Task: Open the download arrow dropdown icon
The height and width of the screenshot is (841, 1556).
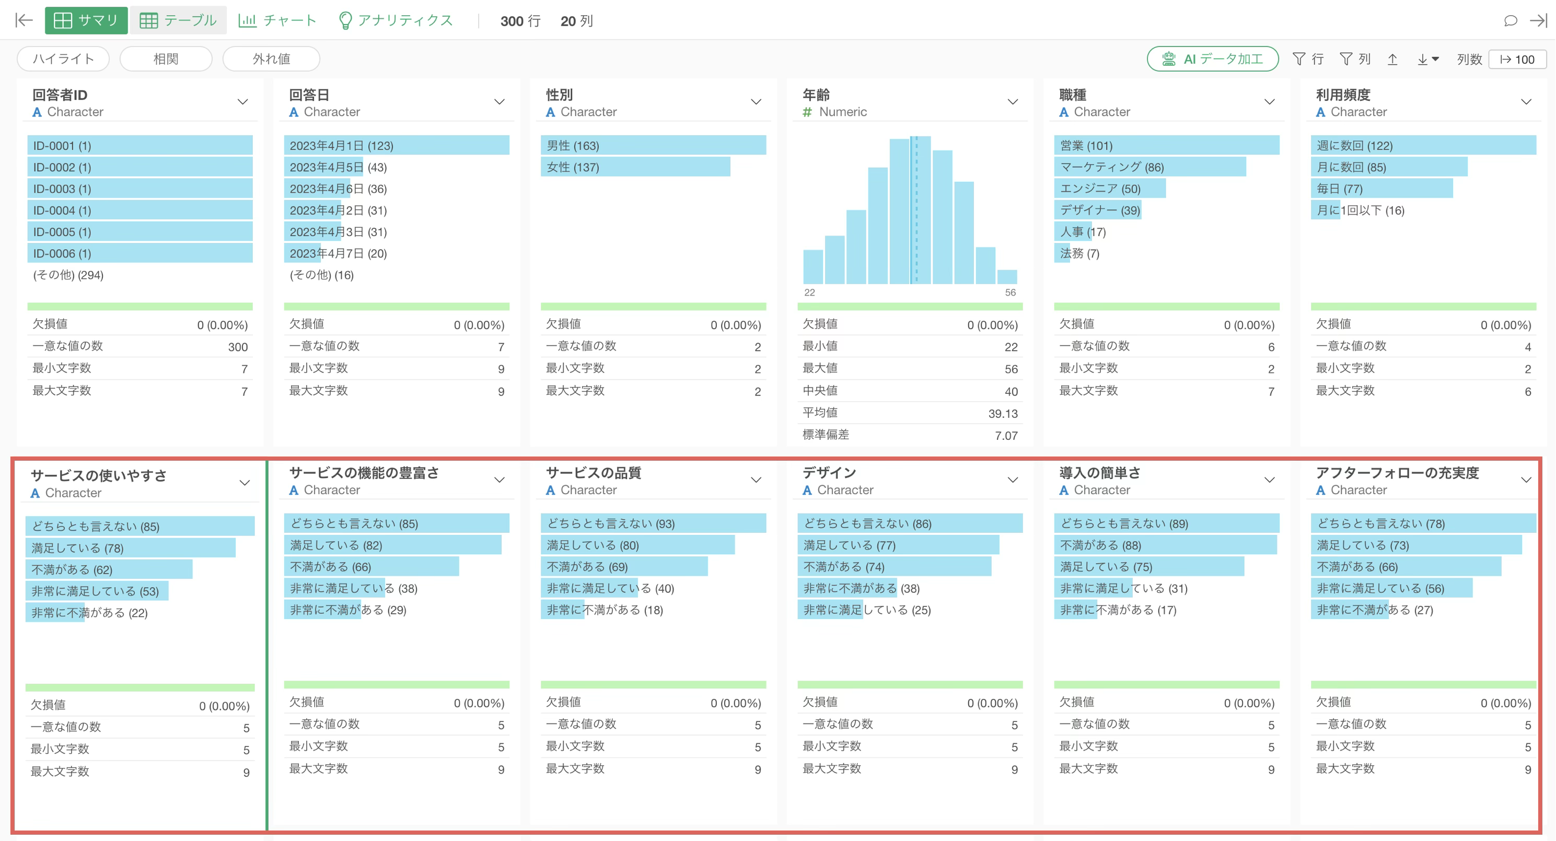Action: coord(1428,59)
